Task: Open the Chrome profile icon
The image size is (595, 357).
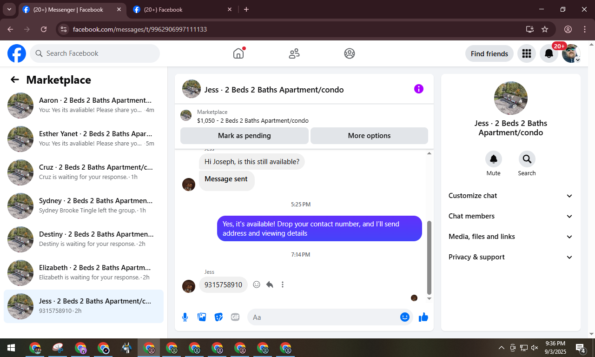Action: point(568,29)
